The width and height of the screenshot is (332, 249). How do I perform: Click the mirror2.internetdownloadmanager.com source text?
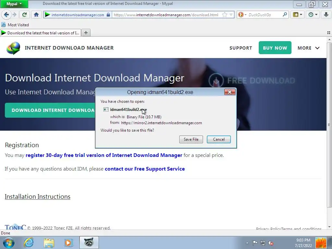[161, 123]
